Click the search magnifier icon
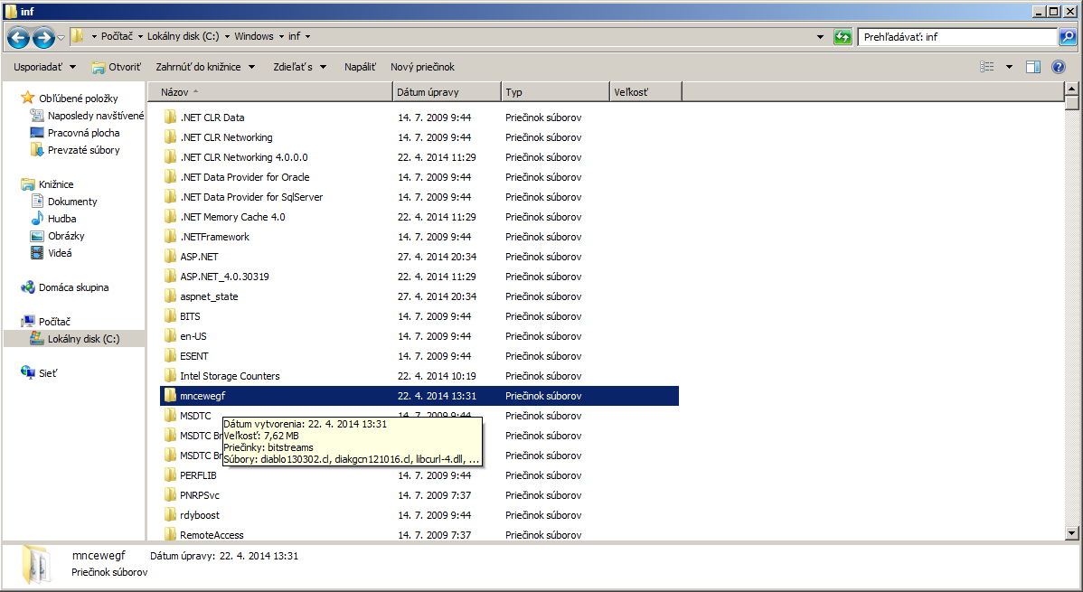This screenshot has width=1083, height=592. point(1068,37)
